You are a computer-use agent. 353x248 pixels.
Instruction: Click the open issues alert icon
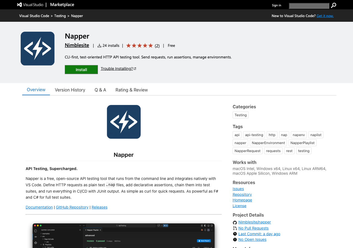pos(235,240)
